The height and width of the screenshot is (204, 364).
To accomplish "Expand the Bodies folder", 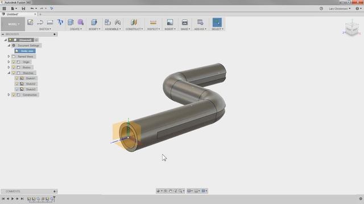I will click(x=9, y=67).
